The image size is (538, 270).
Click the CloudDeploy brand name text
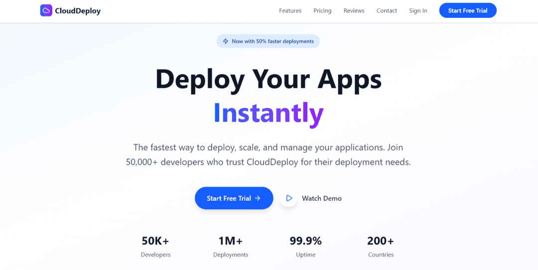point(78,10)
